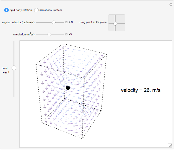Click the circulation value −5
Viewport: 174px width, 150px height.
click(70, 34)
